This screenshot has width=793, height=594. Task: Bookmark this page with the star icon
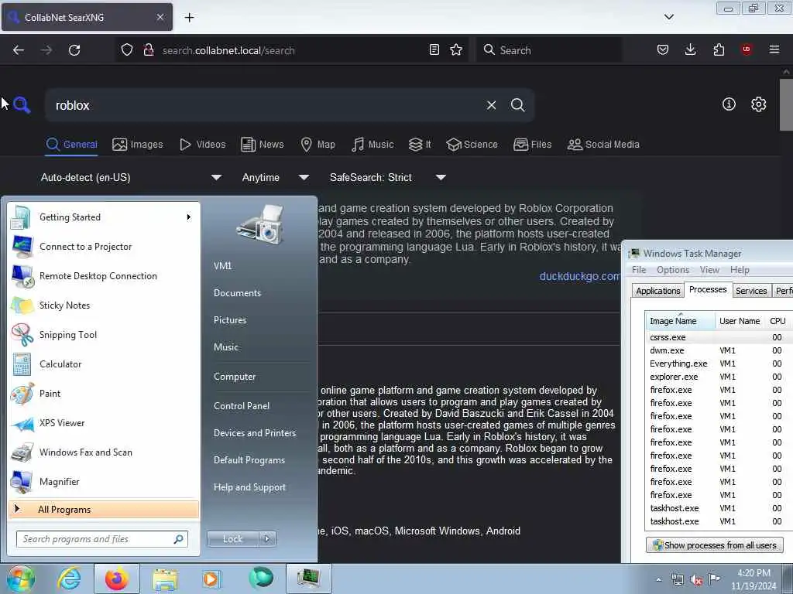pos(456,49)
